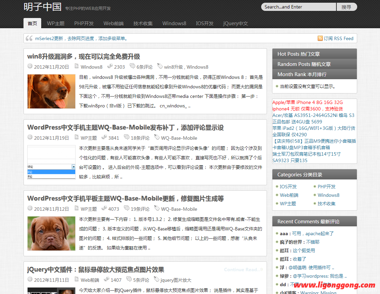
Task: Click the quote mark icon in notice bar
Action: tap(29, 38)
